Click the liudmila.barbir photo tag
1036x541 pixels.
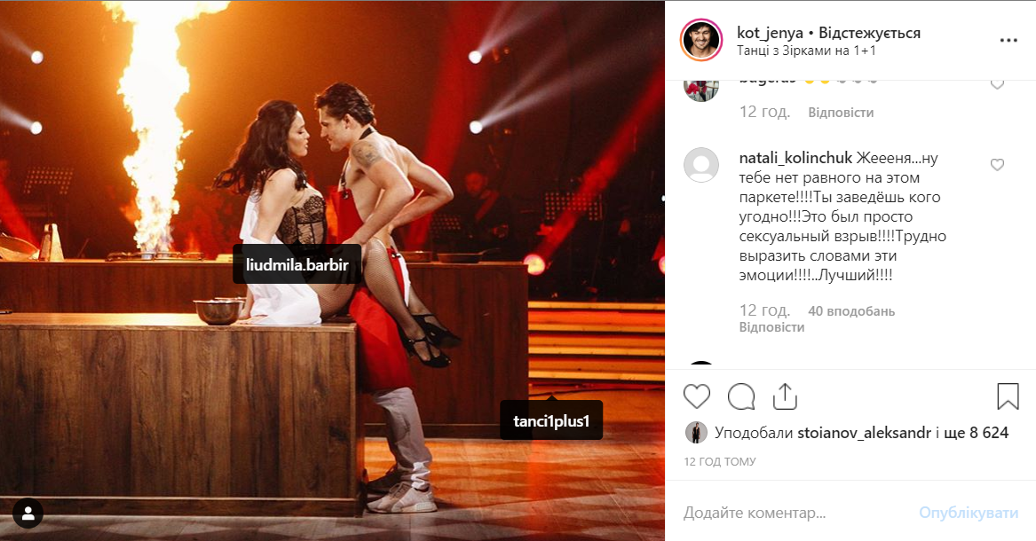[297, 265]
